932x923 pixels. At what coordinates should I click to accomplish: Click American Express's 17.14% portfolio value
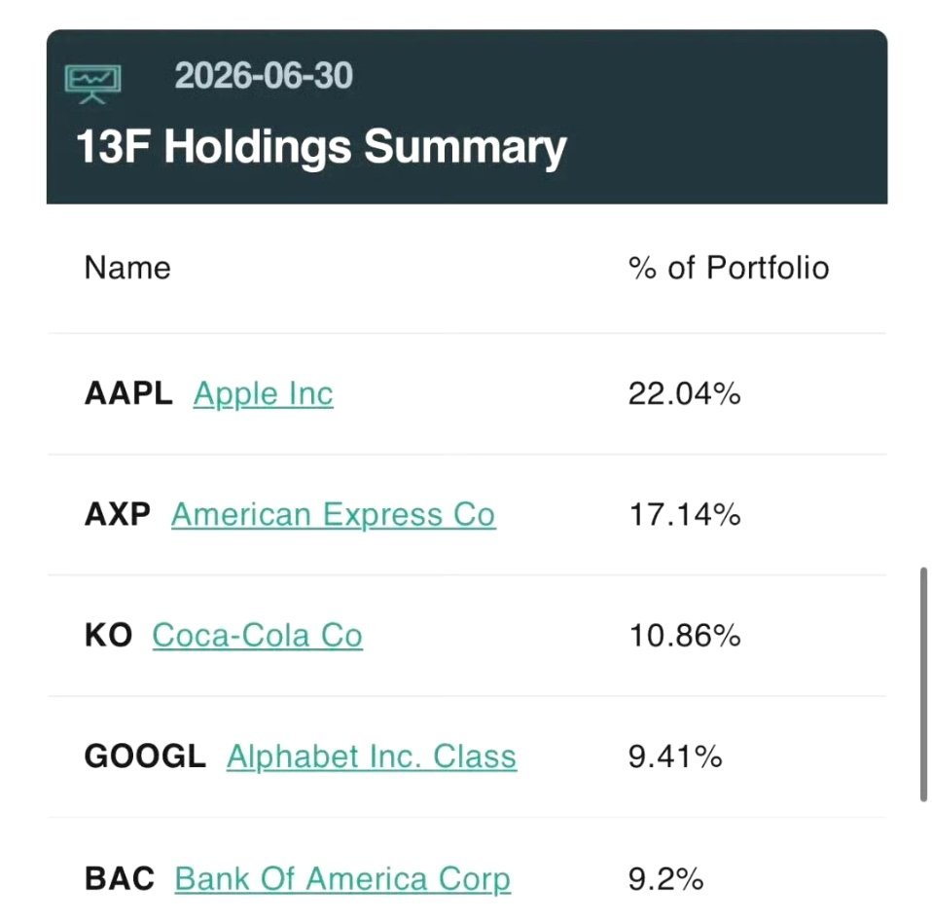[x=685, y=514]
